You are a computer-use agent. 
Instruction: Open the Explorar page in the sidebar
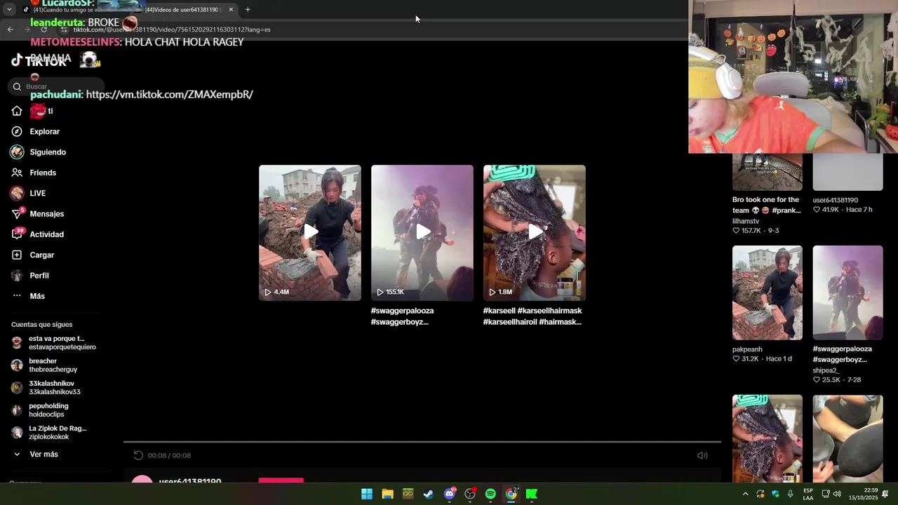(x=44, y=131)
